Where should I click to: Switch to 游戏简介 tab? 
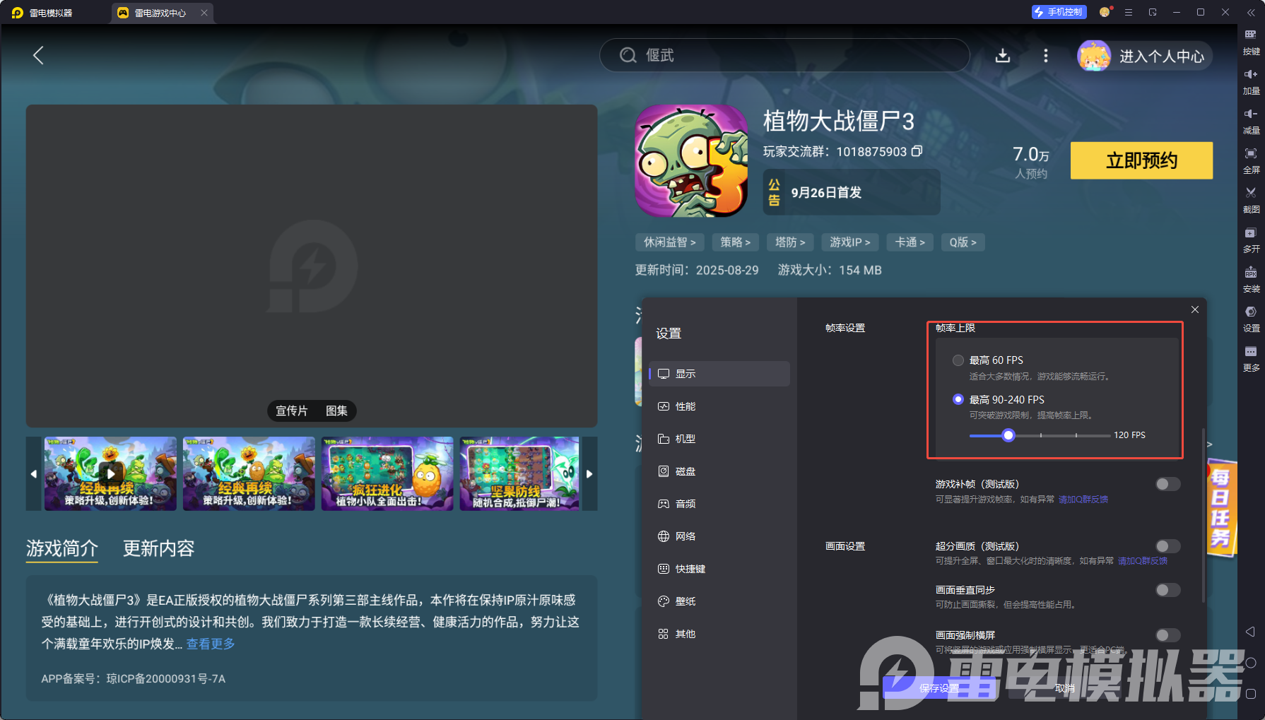(x=62, y=548)
